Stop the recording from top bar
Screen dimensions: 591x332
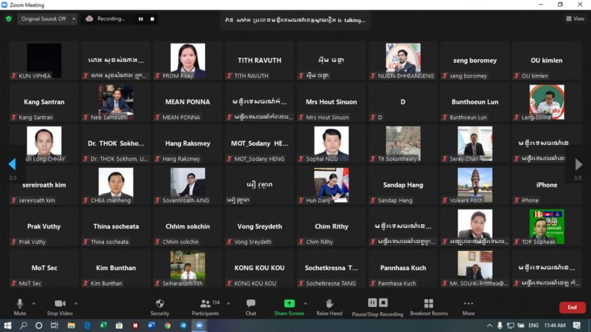[x=151, y=19]
